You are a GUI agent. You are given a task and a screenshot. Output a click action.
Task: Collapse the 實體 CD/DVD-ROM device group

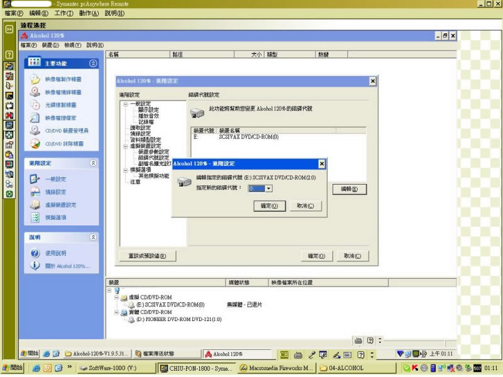[x=116, y=312]
